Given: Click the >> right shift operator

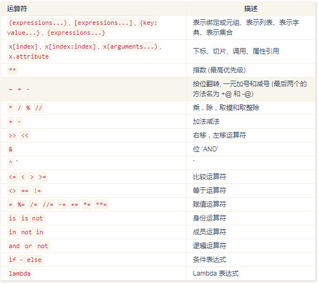Looking at the screenshot, I should pyautogui.click(x=12, y=135).
